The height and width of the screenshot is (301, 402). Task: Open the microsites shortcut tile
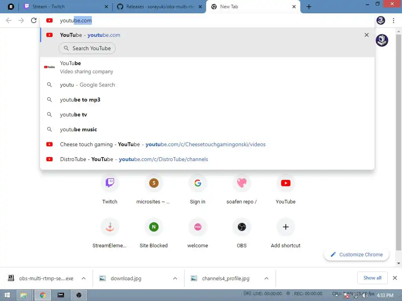(x=153, y=189)
